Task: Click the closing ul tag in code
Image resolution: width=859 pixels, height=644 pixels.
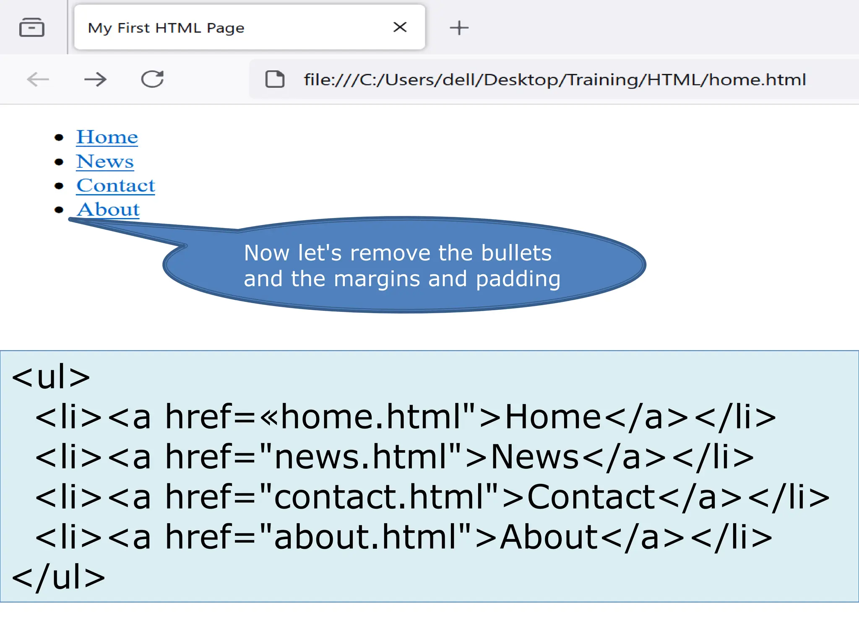Action: point(58,577)
